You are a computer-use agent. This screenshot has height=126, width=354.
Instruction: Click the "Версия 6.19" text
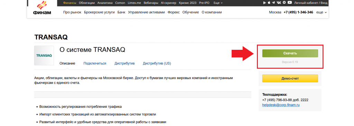(x=290, y=62)
